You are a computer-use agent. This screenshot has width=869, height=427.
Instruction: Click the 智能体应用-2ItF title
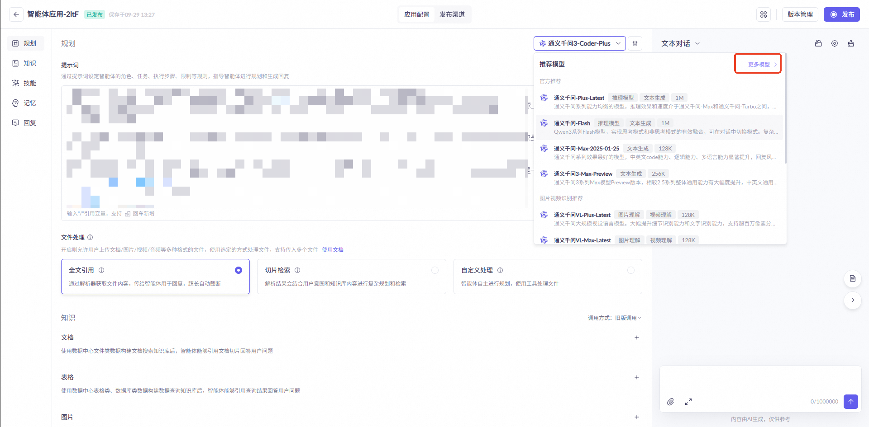click(53, 14)
